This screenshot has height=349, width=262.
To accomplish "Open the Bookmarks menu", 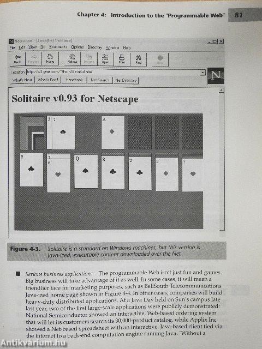I will (x=58, y=47).
